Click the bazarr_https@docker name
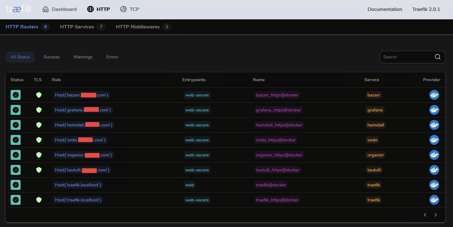453x227 pixels. pos(277,95)
